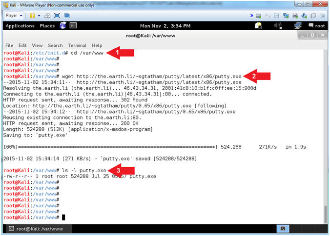Open terminal View menu
The width and height of the screenshot is (330, 236).
(37, 45)
